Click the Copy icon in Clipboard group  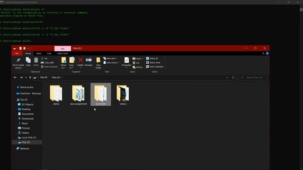point(28,60)
